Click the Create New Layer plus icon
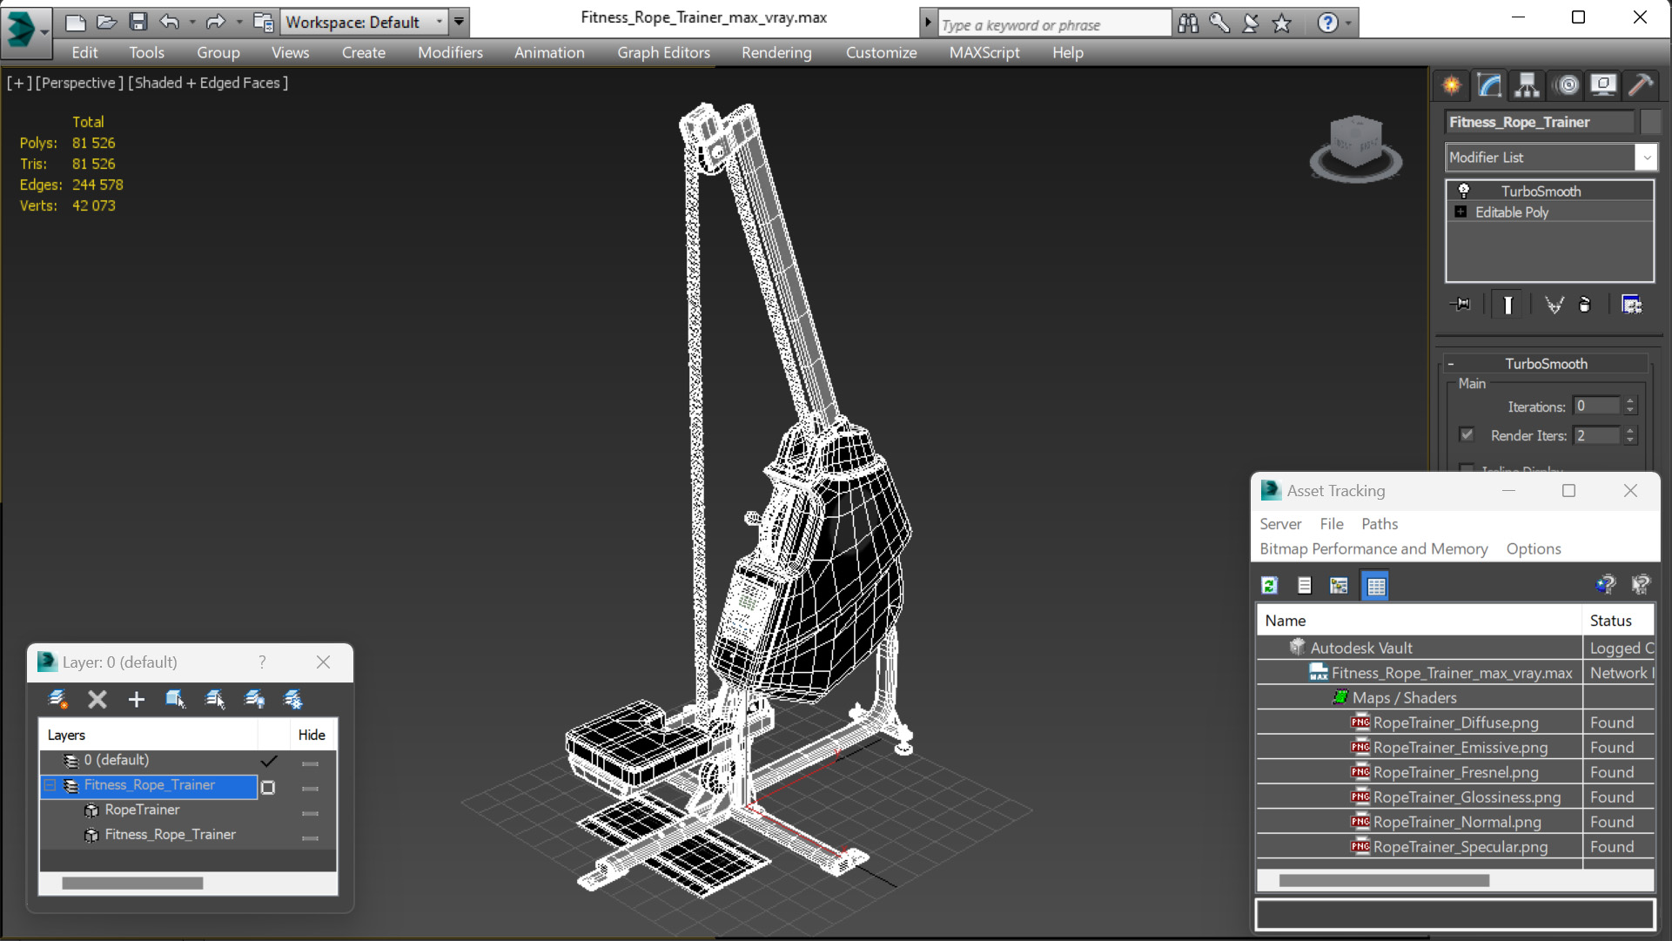 [x=137, y=699]
